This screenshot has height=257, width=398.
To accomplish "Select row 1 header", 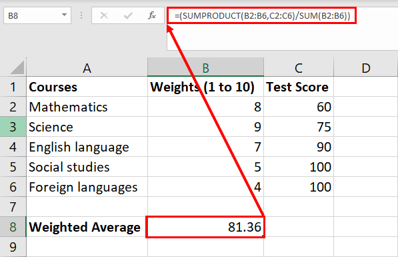I will tap(13, 87).
